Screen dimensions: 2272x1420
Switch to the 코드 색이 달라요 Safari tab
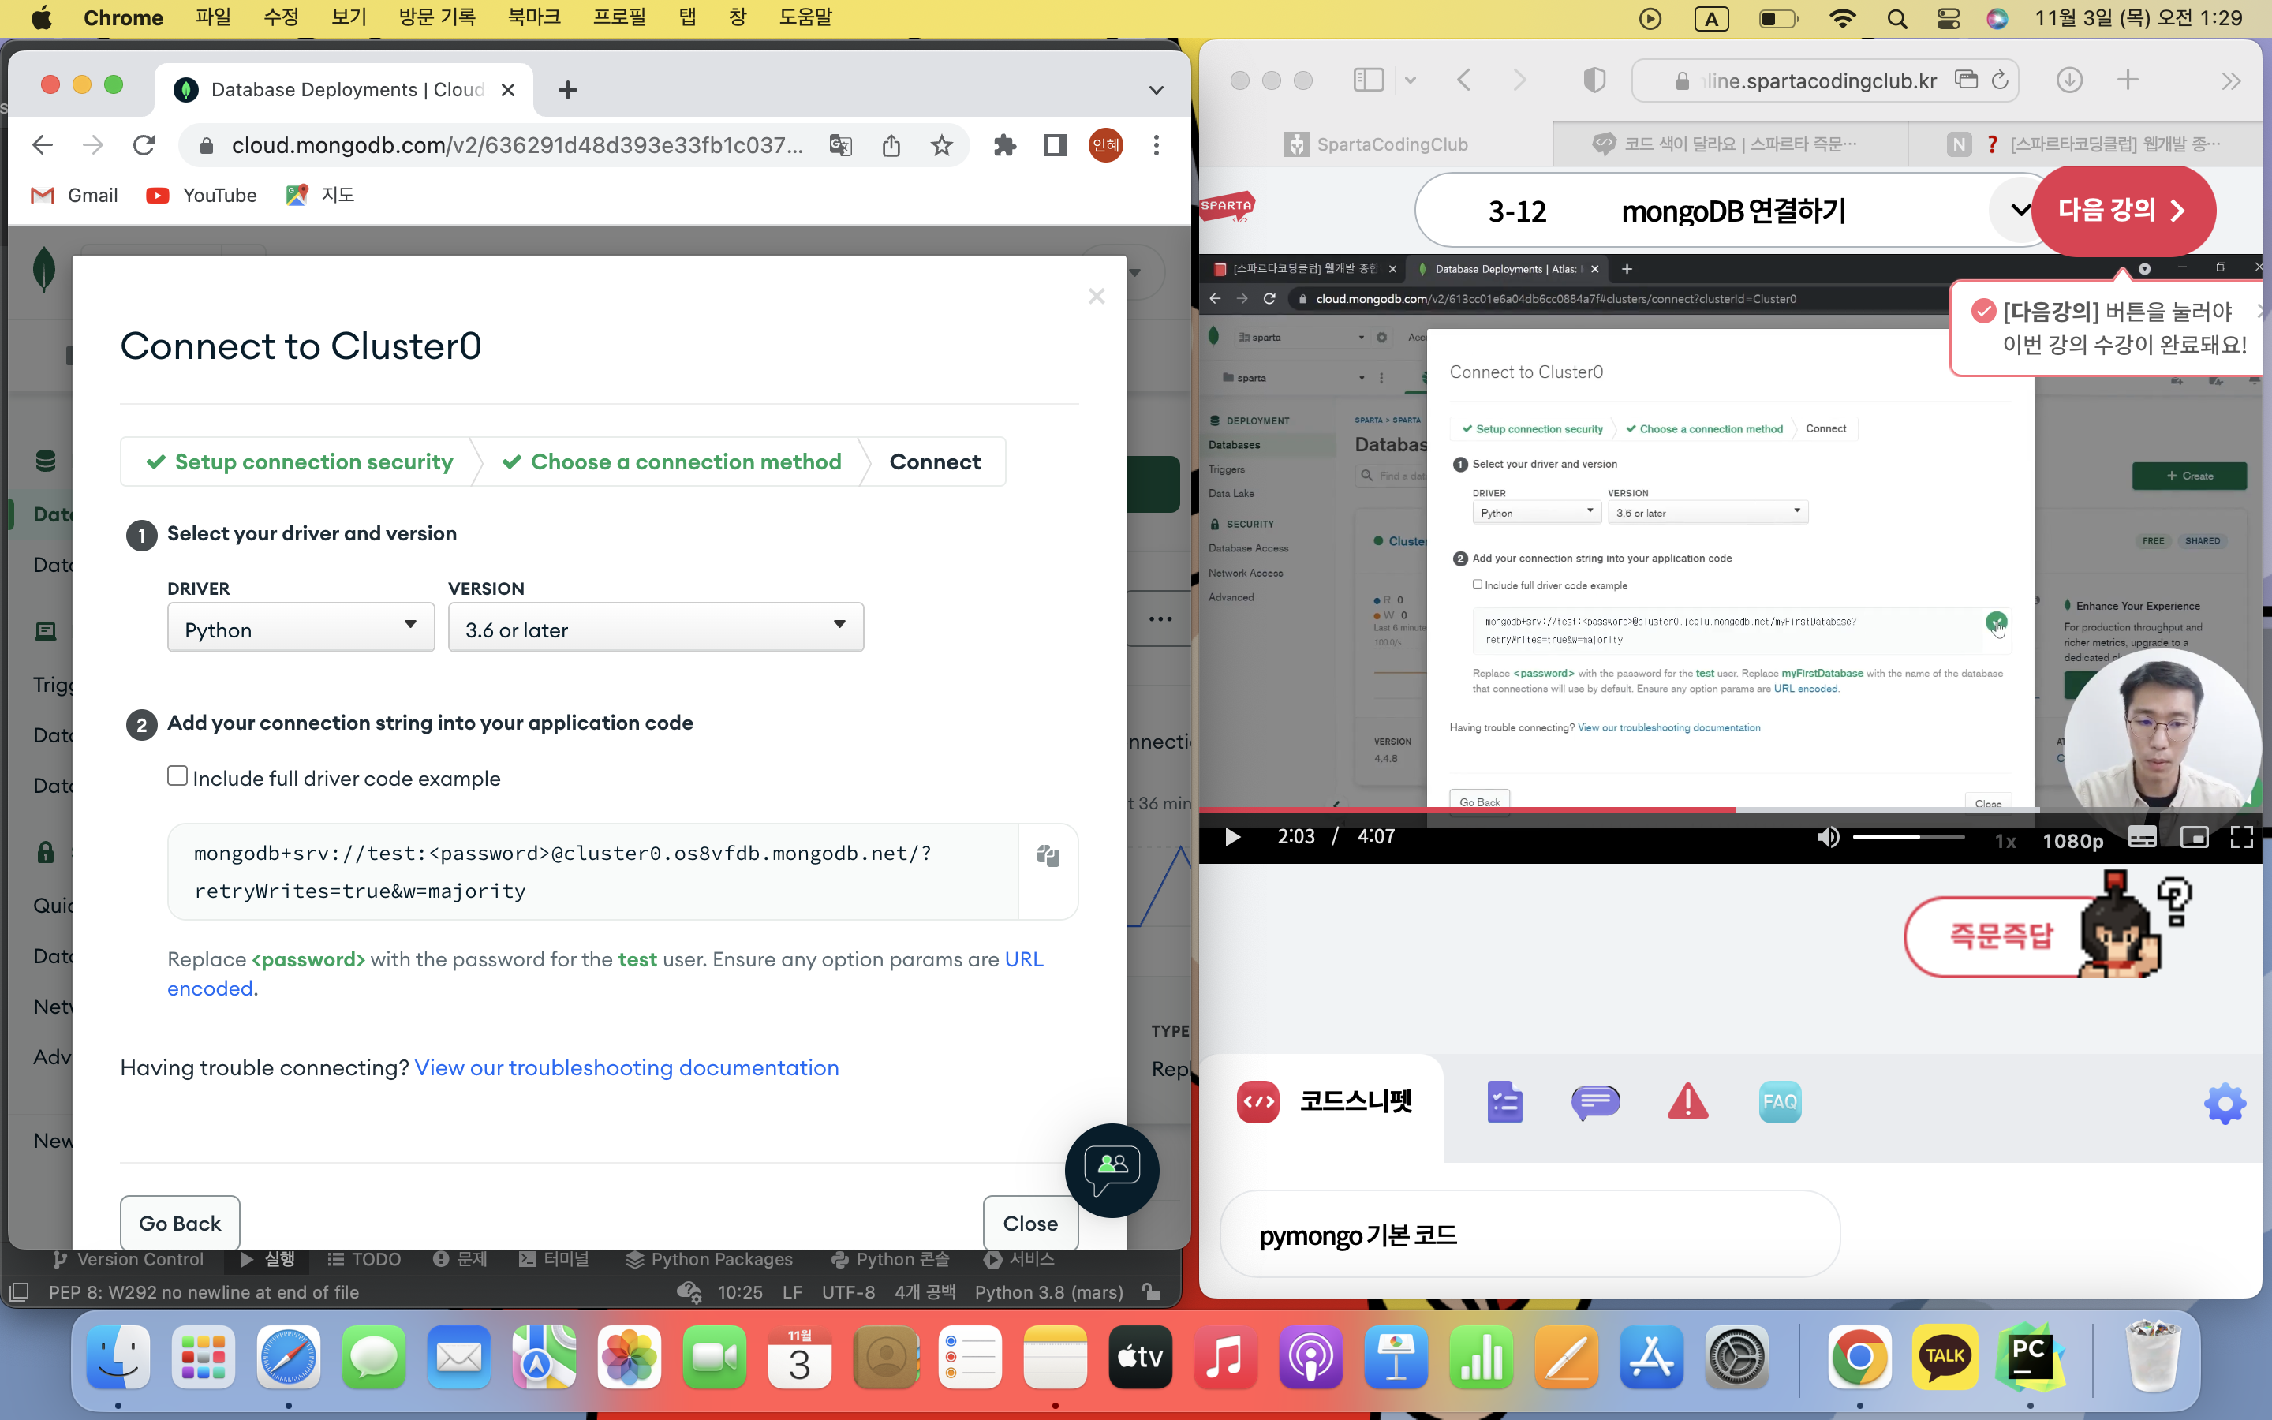pos(1730,144)
